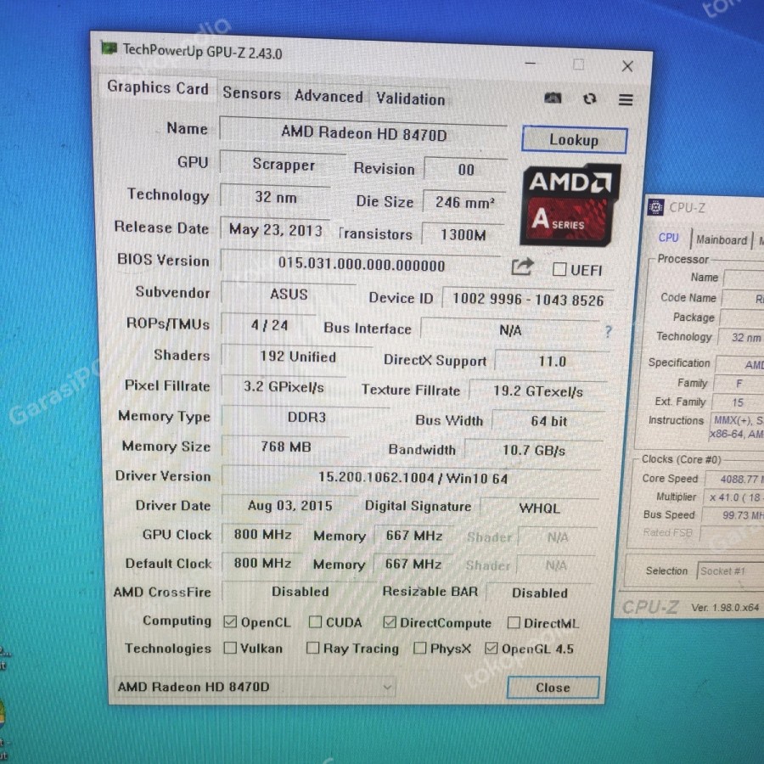Toggle the CUDA checkbox
This screenshot has width=764, height=764.
(315, 621)
